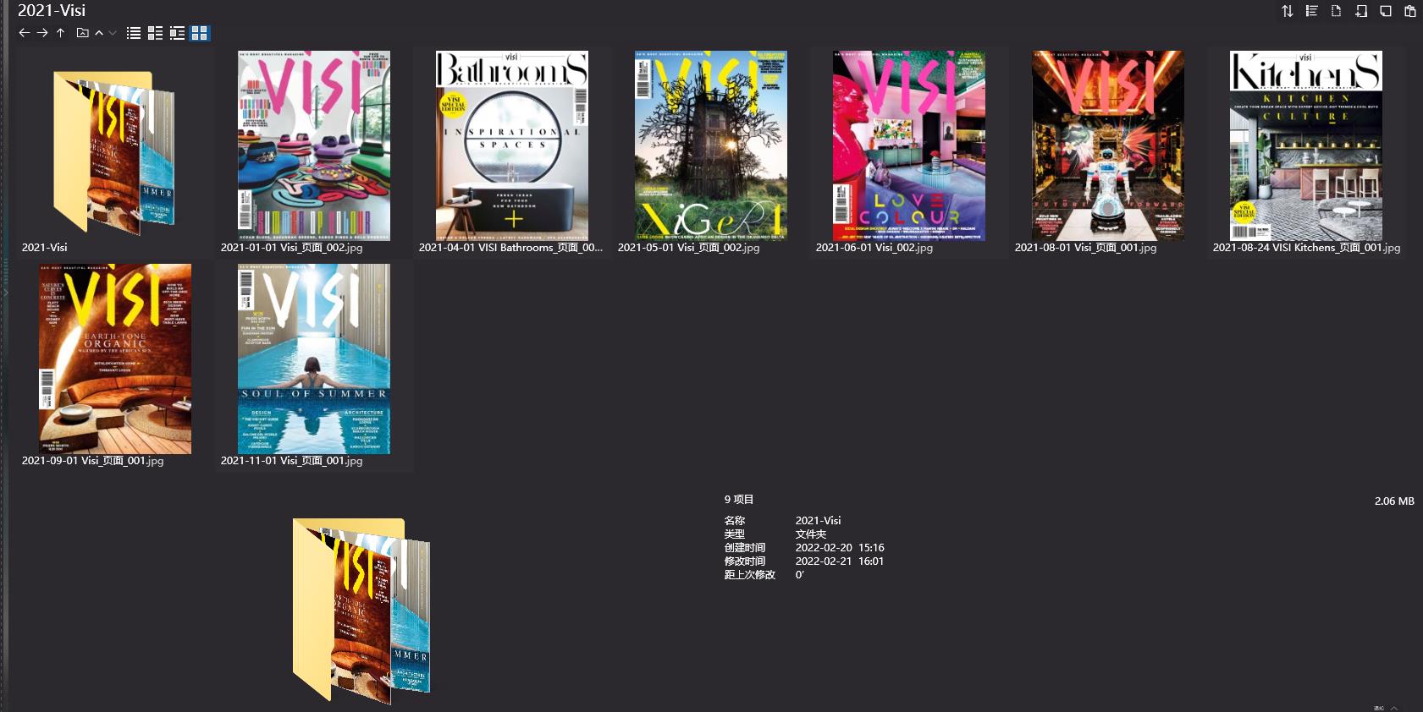The width and height of the screenshot is (1423, 712).
Task: Click the modified time 2022-02-21 16:01
Action: point(840,561)
